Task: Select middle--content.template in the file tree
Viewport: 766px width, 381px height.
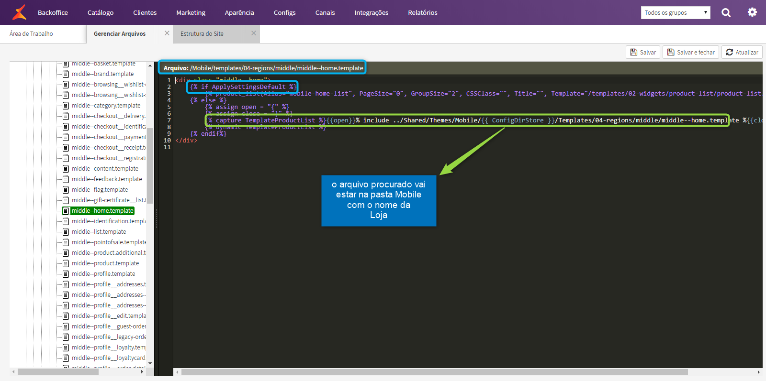Action: [105, 169]
